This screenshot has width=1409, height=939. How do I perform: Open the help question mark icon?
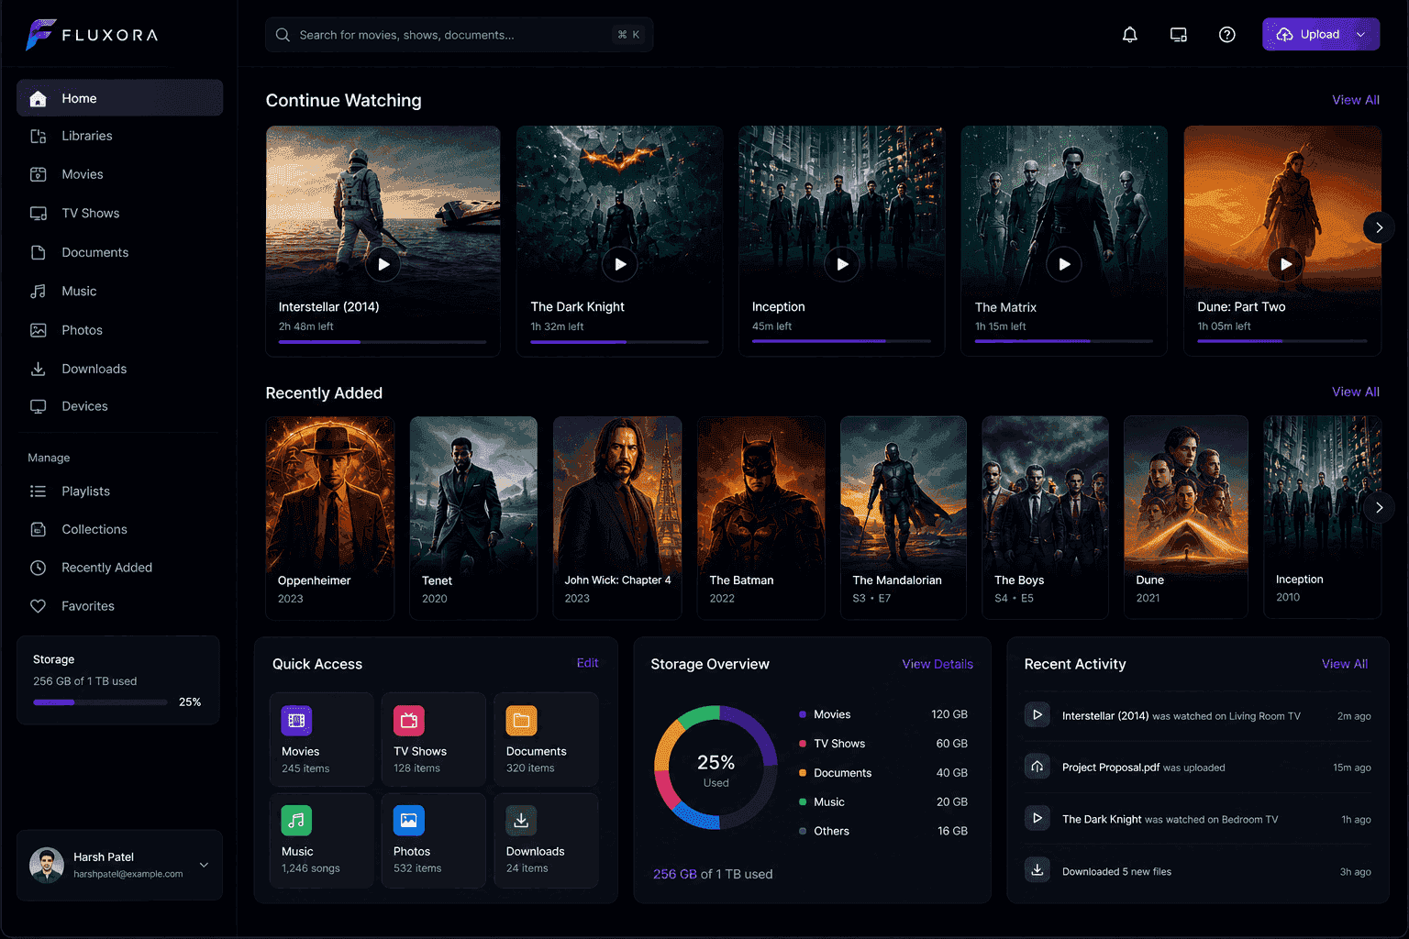click(1227, 35)
